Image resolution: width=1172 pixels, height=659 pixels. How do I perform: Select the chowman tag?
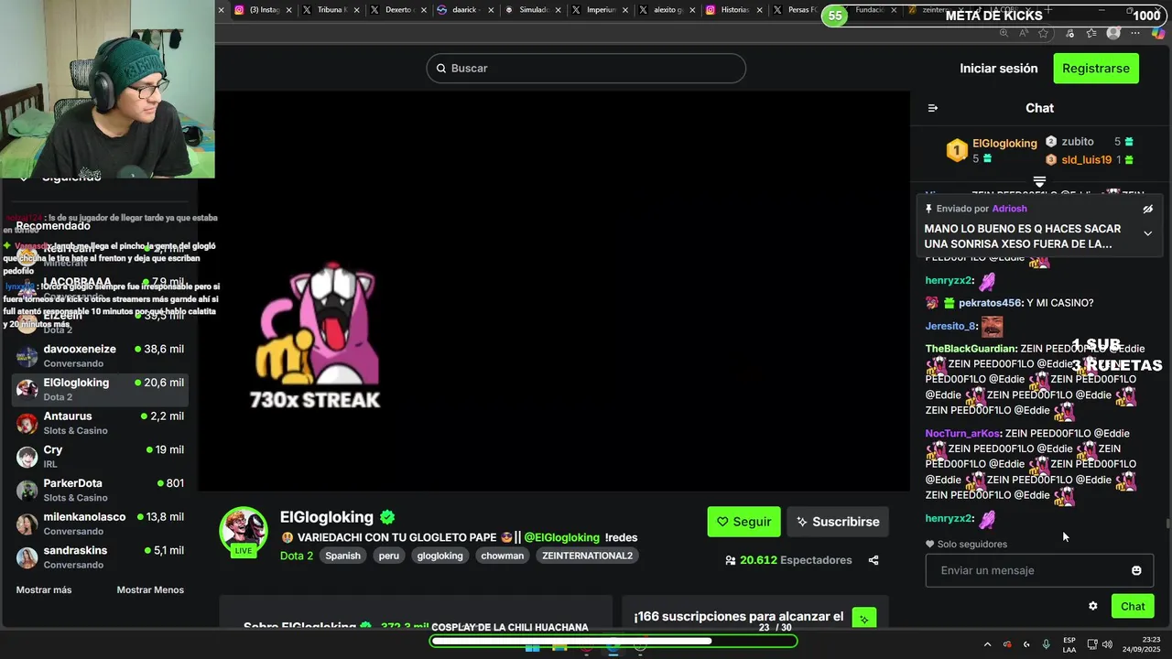pyautogui.click(x=503, y=556)
